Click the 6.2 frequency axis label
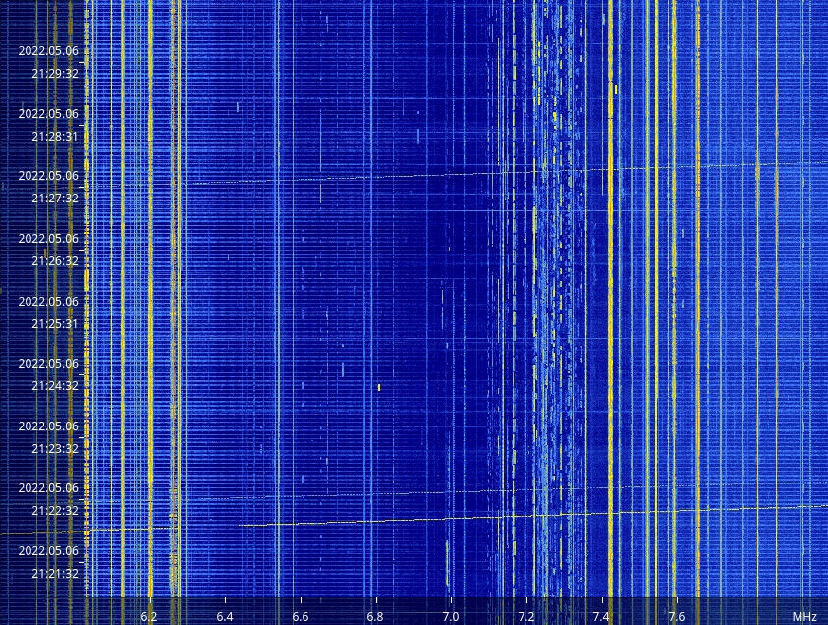 coord(149,616)
